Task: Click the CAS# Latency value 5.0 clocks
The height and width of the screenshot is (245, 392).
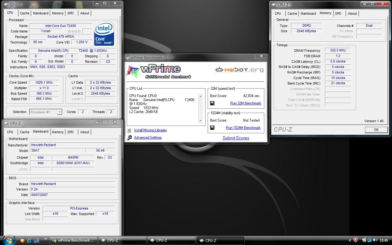Action: 338,61
